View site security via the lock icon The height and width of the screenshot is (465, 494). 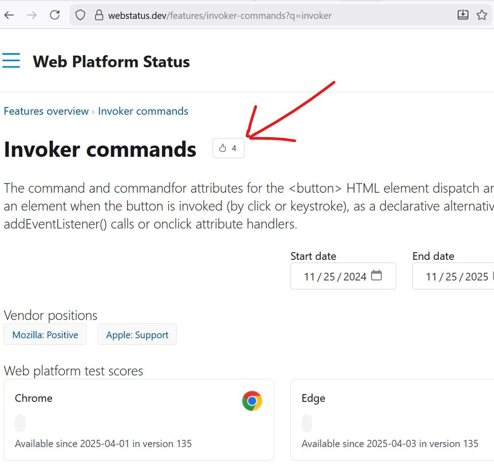tap(99, 15)
